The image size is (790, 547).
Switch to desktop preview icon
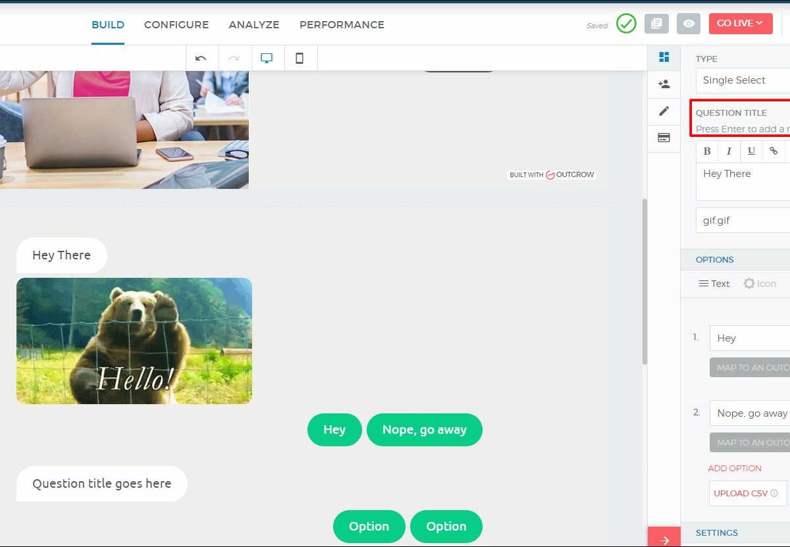(x=267, y=58)
